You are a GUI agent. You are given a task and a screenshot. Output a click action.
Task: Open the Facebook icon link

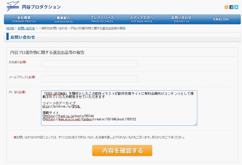[x=231, y=7]
